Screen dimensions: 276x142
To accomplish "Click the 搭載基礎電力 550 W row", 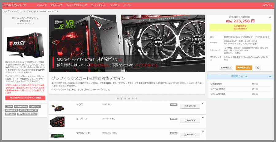I will coord(240,84).
